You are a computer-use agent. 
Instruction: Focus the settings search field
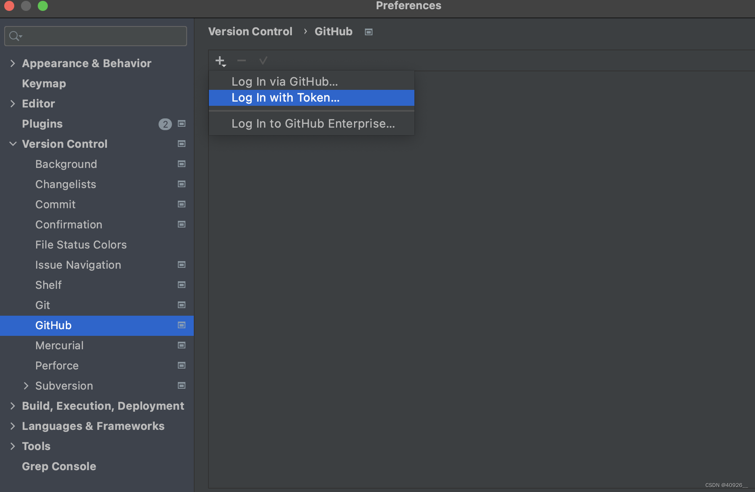[96, 36]
